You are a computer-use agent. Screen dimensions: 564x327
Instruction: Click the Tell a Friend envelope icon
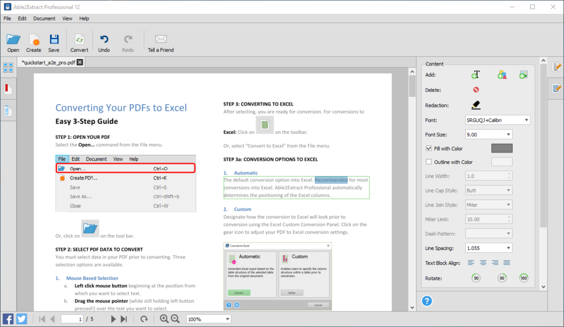161,39
